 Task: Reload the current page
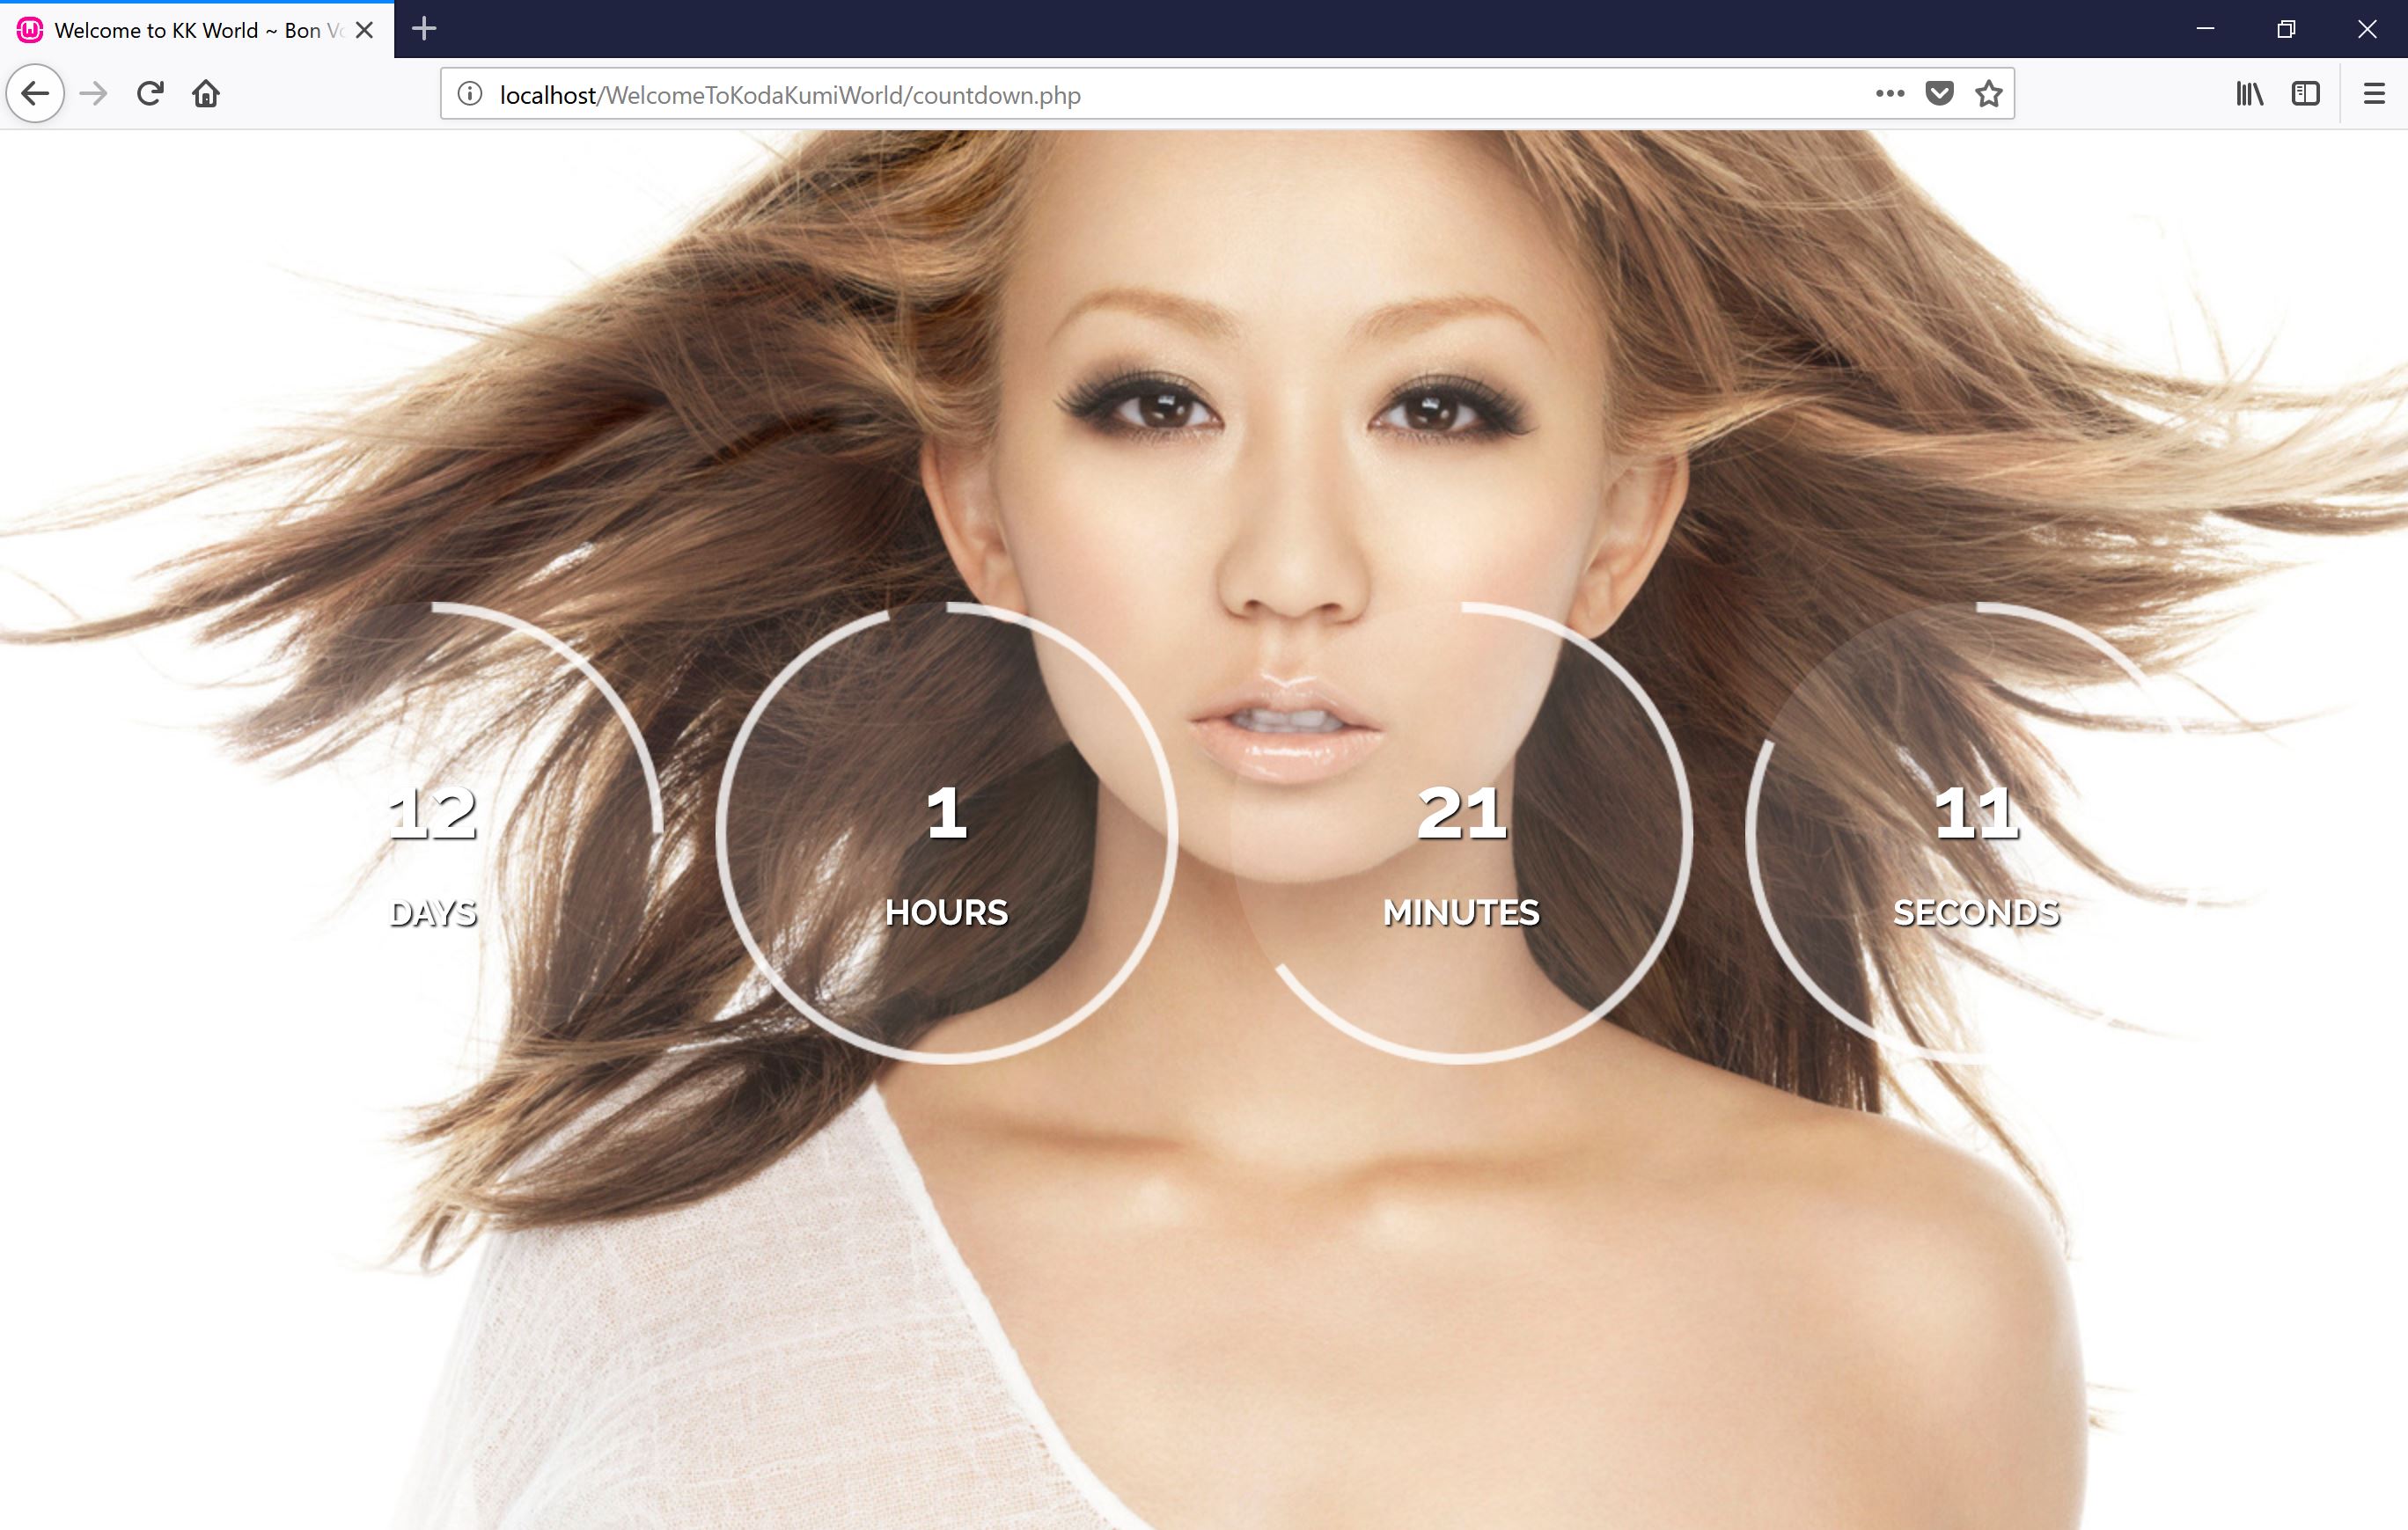[x=150, y=94]
